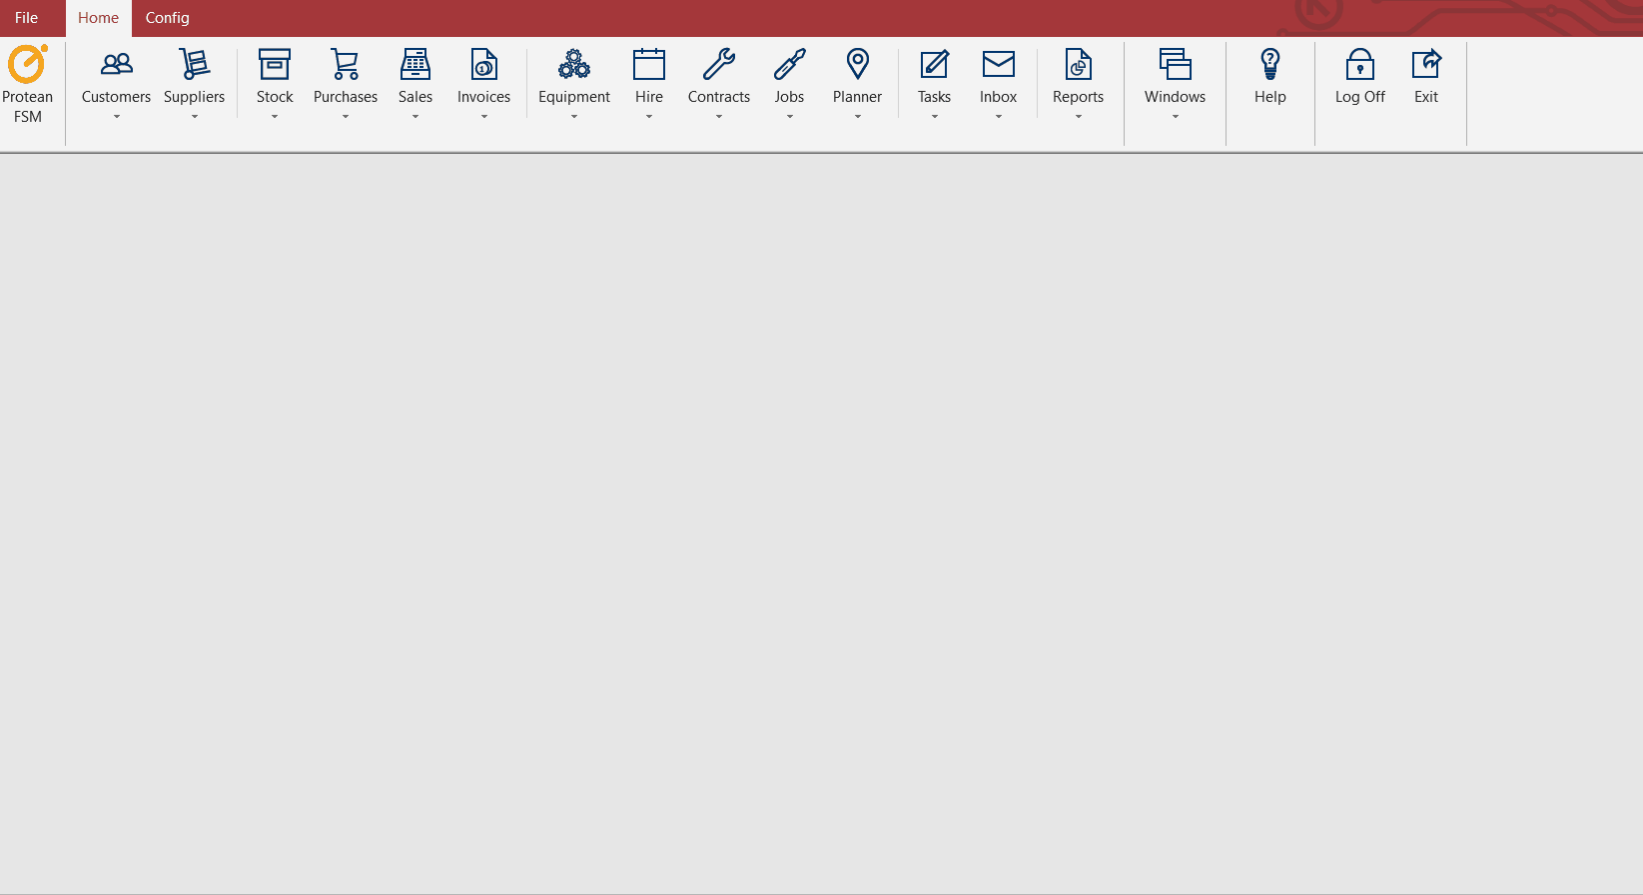
Task: Expand the Sales dropdown arrow
Action: [x=415, y=117]
